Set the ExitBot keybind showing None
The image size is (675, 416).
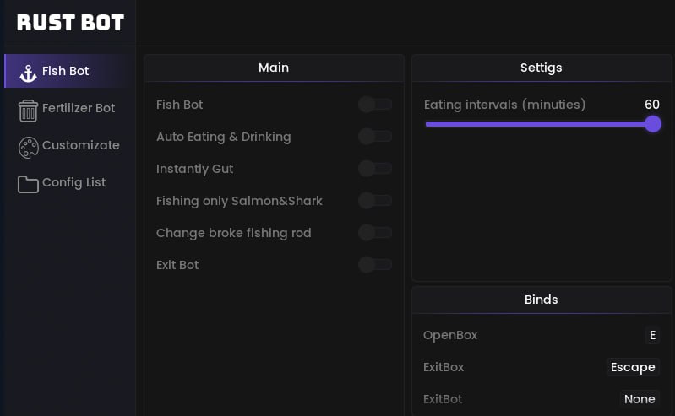click(640, 399)
